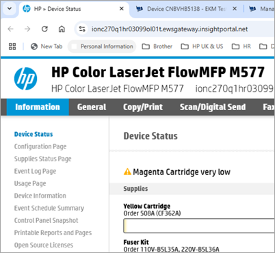Open the Brother bookmarks folder
This screenshot has height=253, width=275.
(x=157, y=46)
